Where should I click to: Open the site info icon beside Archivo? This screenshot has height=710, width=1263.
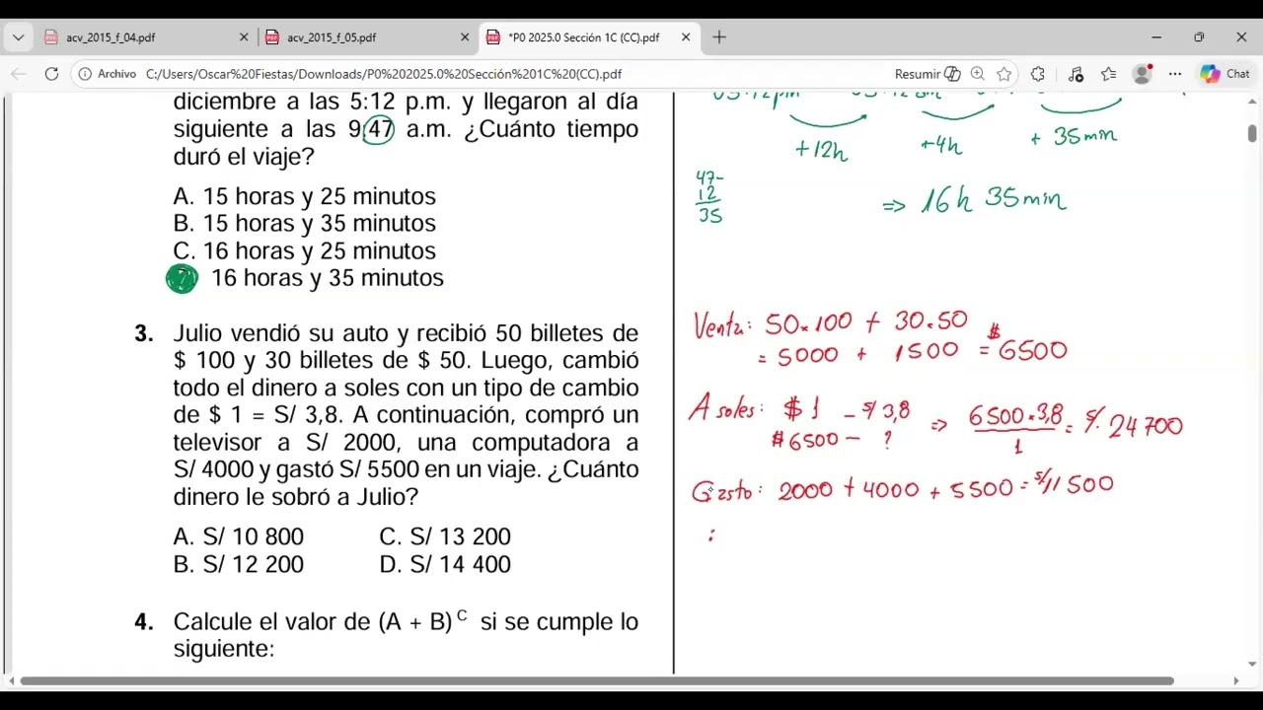pos(85,74)
